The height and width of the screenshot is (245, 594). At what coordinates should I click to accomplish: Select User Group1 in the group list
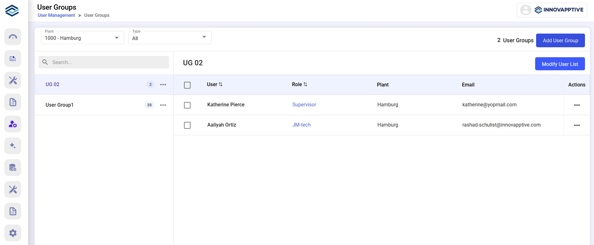point(59,105)
